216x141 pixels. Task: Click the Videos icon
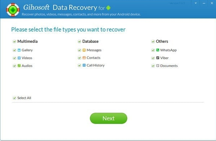(x=19, y=58)
